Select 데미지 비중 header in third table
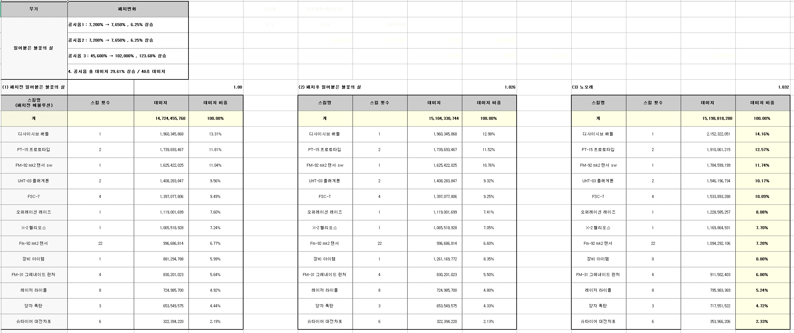794x333 pixels. [763, 103]
